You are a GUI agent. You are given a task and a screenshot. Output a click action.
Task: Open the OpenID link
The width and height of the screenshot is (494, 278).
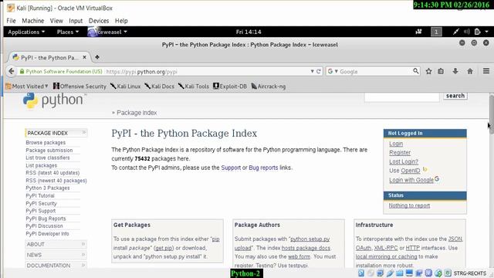point(411,171)
